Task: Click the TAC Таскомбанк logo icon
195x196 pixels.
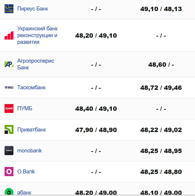Action: coord(9,88)
